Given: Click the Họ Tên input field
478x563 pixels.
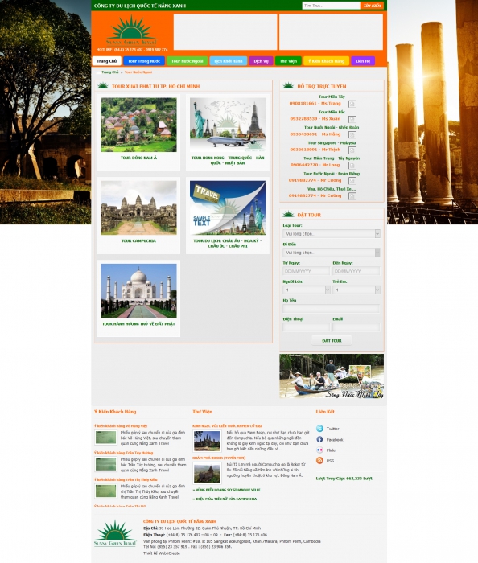Looking at the screenshot, I should pyautogui.click(x=331, y=308).
